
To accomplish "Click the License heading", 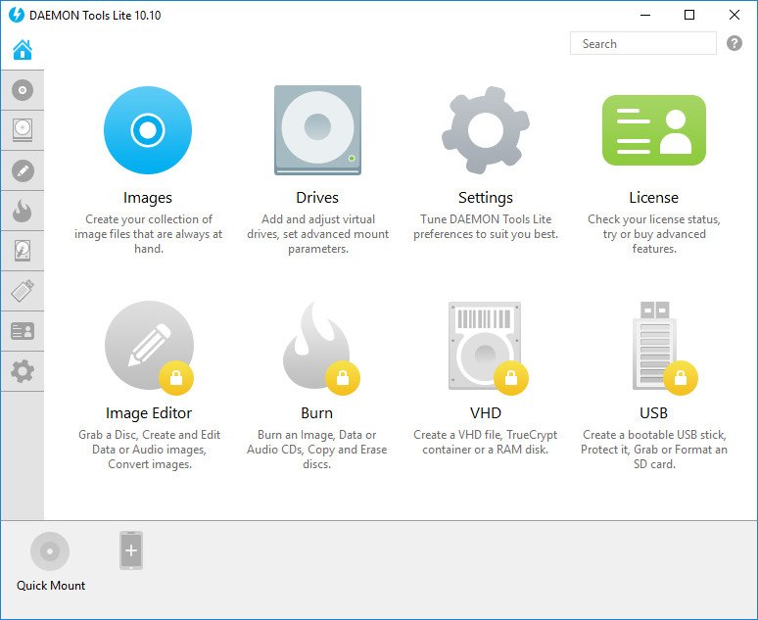I will tap(653, 198).
